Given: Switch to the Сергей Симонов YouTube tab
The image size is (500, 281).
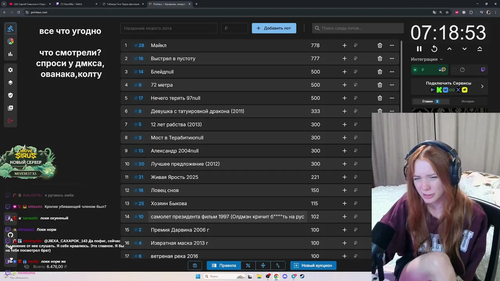Looking at the screenshot, I should [x=29, y=4].
